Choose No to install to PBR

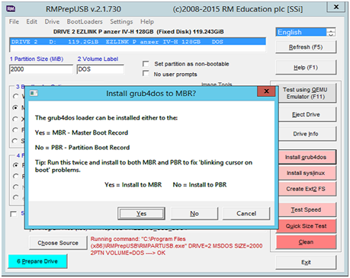(x=194, y=213)
